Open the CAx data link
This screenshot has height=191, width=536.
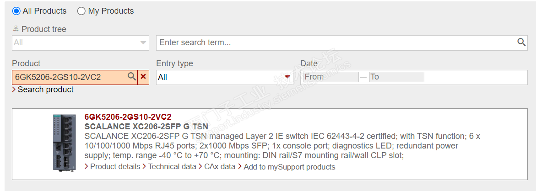219,167
